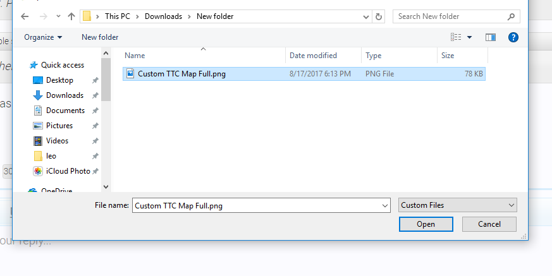Click the New folder toolbar button
The height and width of the screenshot is (276, 552).
click(x=100, y=37)
